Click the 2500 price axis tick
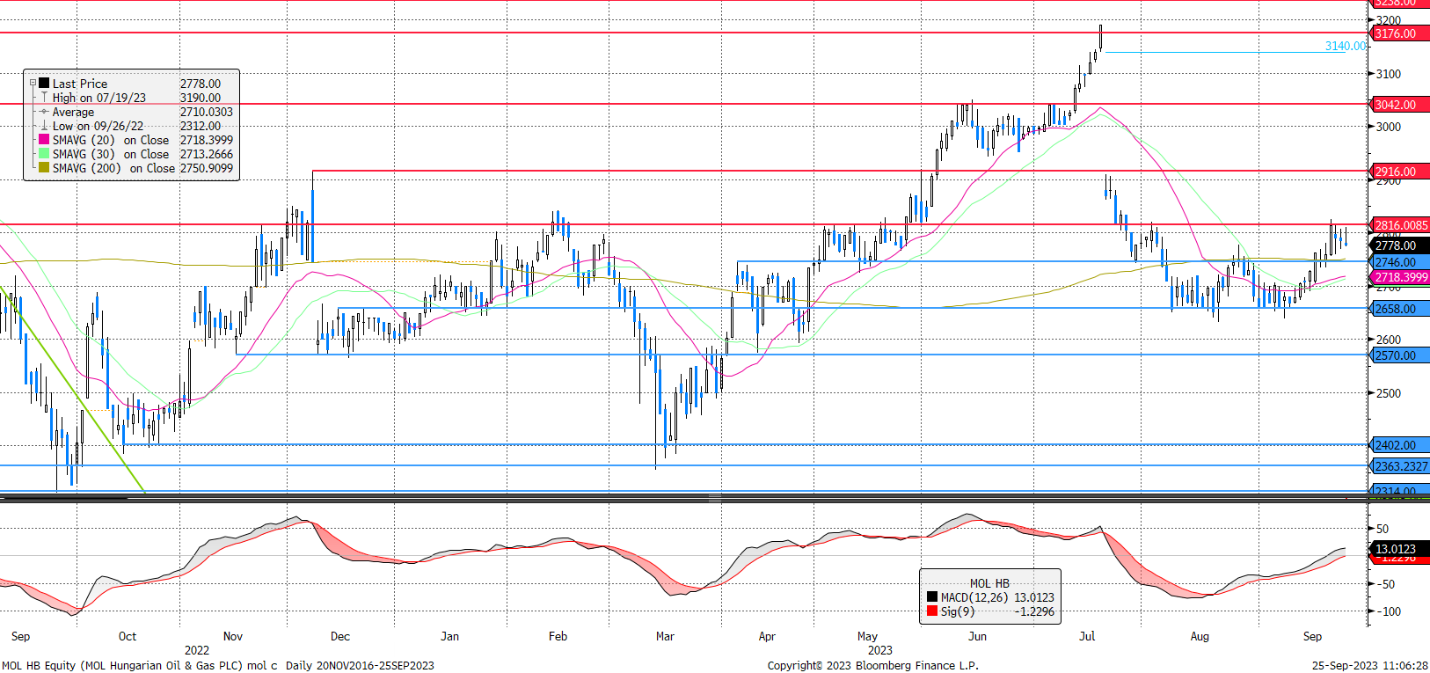 tap(1389, 393)
